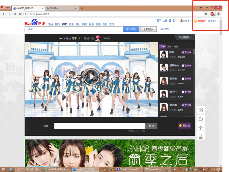This screenshot has width=229, height=172.
Task: Click the floating lab flask icon
Action: click(x=201, y=136)
